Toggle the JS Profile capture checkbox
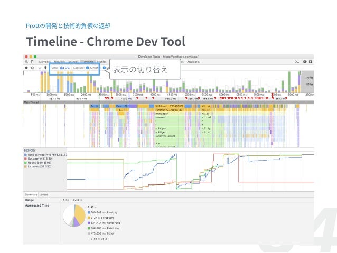337x253 pixels. [x=87, y=68]
